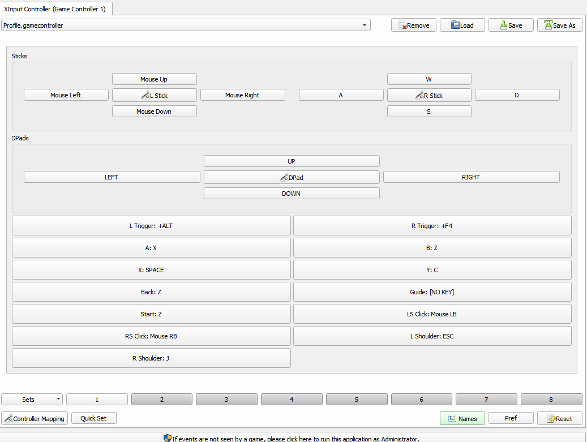Reset the controller mappings
Screen dimensions: 587x442
[x=559, y=418]
